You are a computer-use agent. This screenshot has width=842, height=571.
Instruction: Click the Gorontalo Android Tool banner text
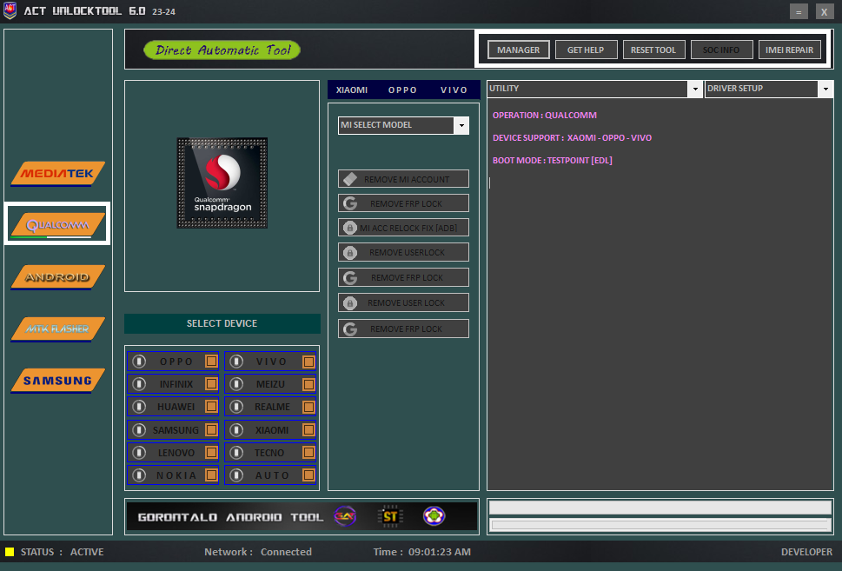coord(231,517)
